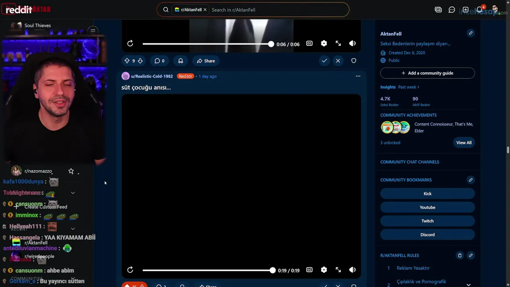Delete rules with the trash icon
Image resolution: width=510 pixels, height=287 pixels.
pyautogui.click(x=460, y=256)
